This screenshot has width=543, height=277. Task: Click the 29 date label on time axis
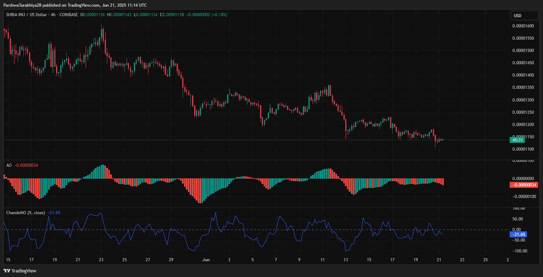click(171, 260)
